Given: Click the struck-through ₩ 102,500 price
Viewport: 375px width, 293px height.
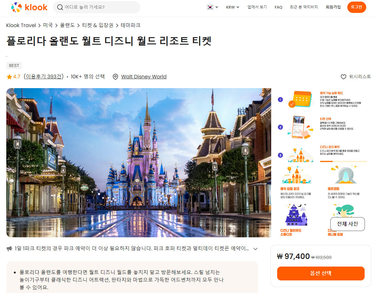Looking at the screenshot, I should pos(321,257).
